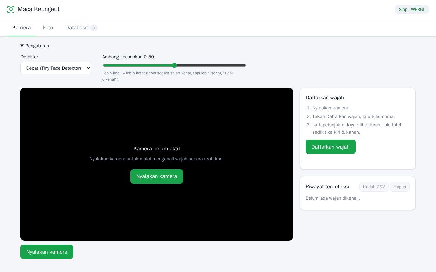436x272 pixels.
Task: Open the Foto tab
Action: 48,28
